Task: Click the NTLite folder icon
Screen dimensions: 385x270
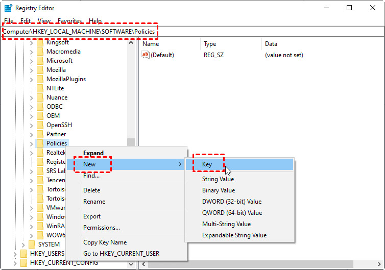Action: click(40, 88)
